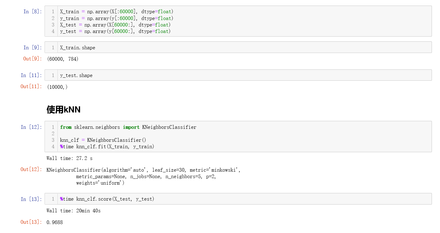Click the In [8] code cell editor
The height and width of the screenshot is (233, 440).
pyautogui.click(x=238, y=21)
